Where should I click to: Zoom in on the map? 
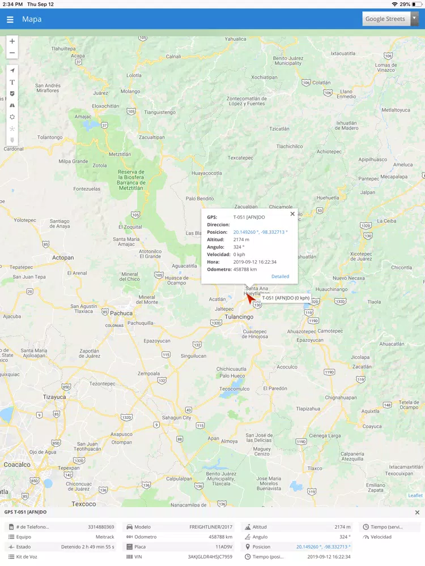click(12, 41)
